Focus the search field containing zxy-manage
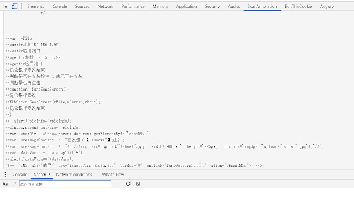 65,184
